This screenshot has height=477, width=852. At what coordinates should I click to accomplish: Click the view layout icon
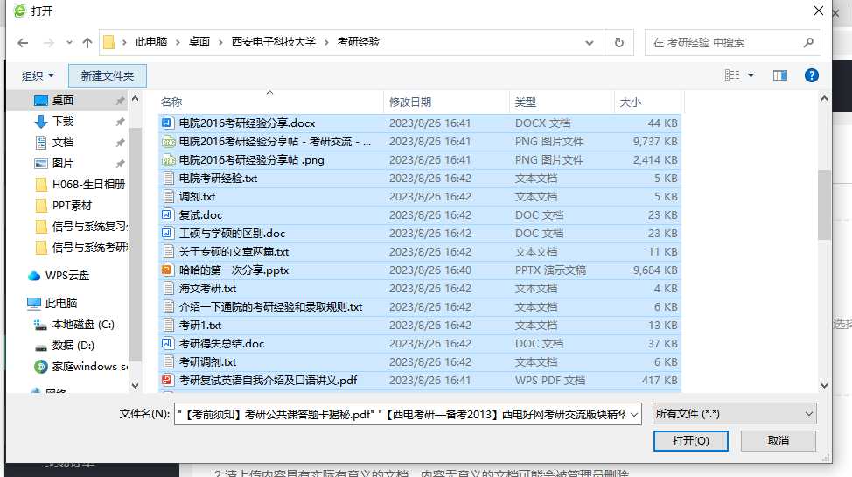point(732,76)
